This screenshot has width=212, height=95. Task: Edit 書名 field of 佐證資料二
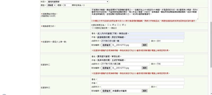point(141,56)
